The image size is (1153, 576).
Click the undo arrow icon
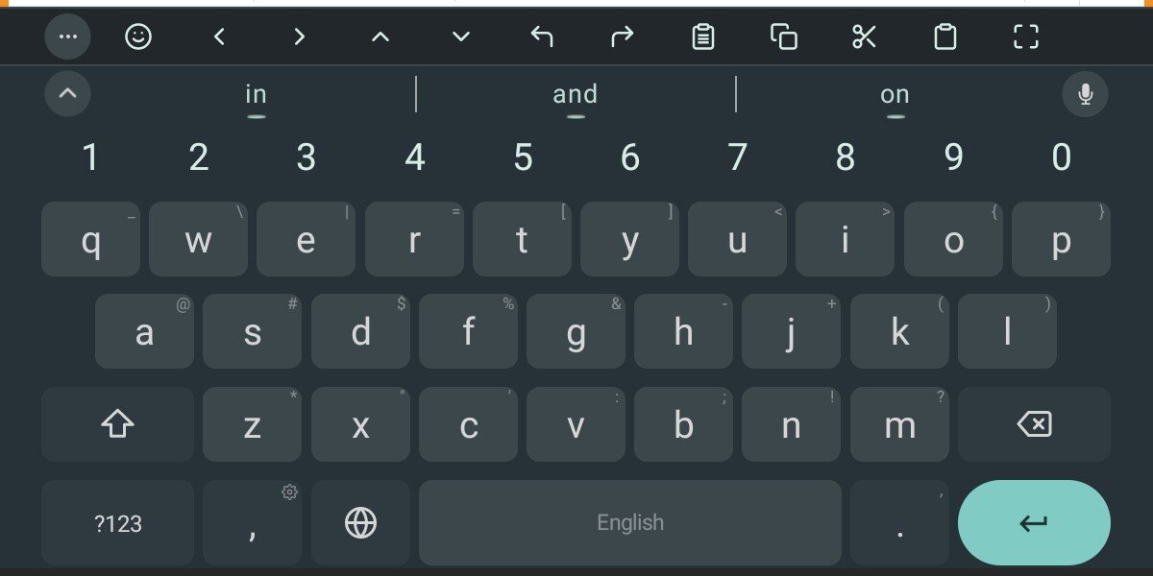tap(542, 37)
